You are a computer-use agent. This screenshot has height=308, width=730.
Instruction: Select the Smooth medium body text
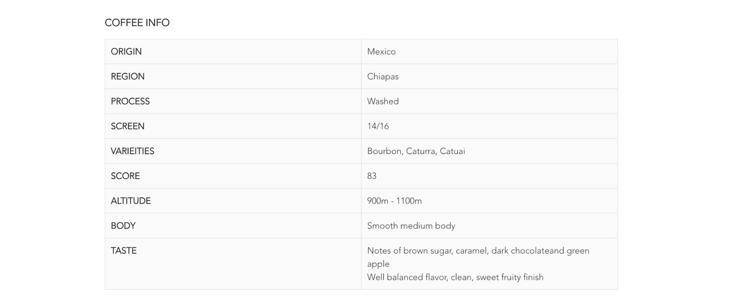[411, 226]
